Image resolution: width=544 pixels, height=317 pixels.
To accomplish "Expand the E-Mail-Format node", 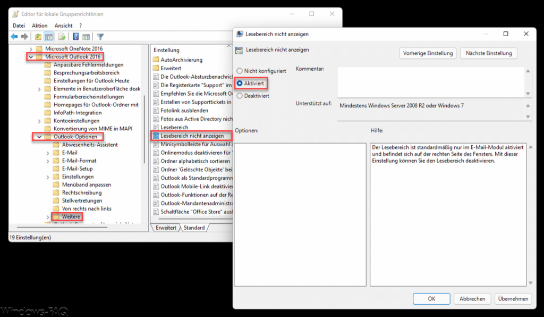I will pyautogui.click(x=47, y=161).
